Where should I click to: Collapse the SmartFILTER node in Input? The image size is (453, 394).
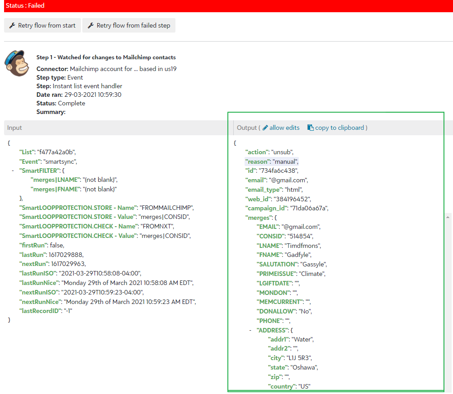pyautogui.click(x=13, y=171)
